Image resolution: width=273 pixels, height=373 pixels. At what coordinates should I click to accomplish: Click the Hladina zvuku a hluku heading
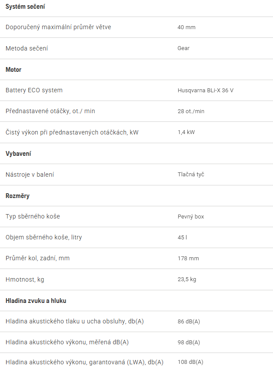(36, 301)
